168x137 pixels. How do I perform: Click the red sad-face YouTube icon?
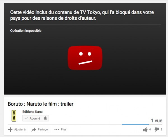tap(85, 58)
